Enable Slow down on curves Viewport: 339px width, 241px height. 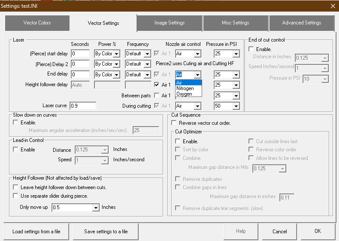(x=15, y=123)
